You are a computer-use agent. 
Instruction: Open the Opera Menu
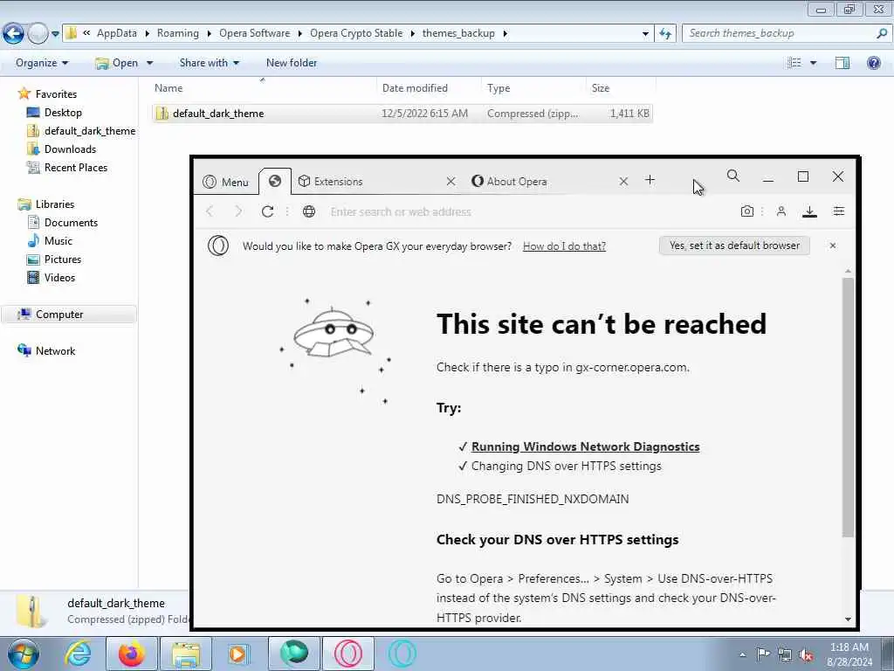click(226, 182)
